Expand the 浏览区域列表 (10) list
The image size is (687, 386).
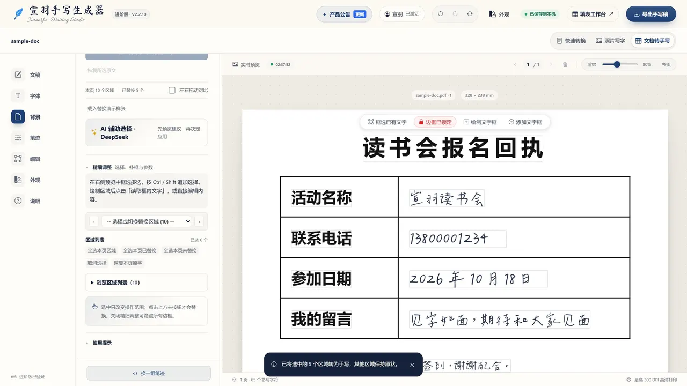(x=147, y=283)
